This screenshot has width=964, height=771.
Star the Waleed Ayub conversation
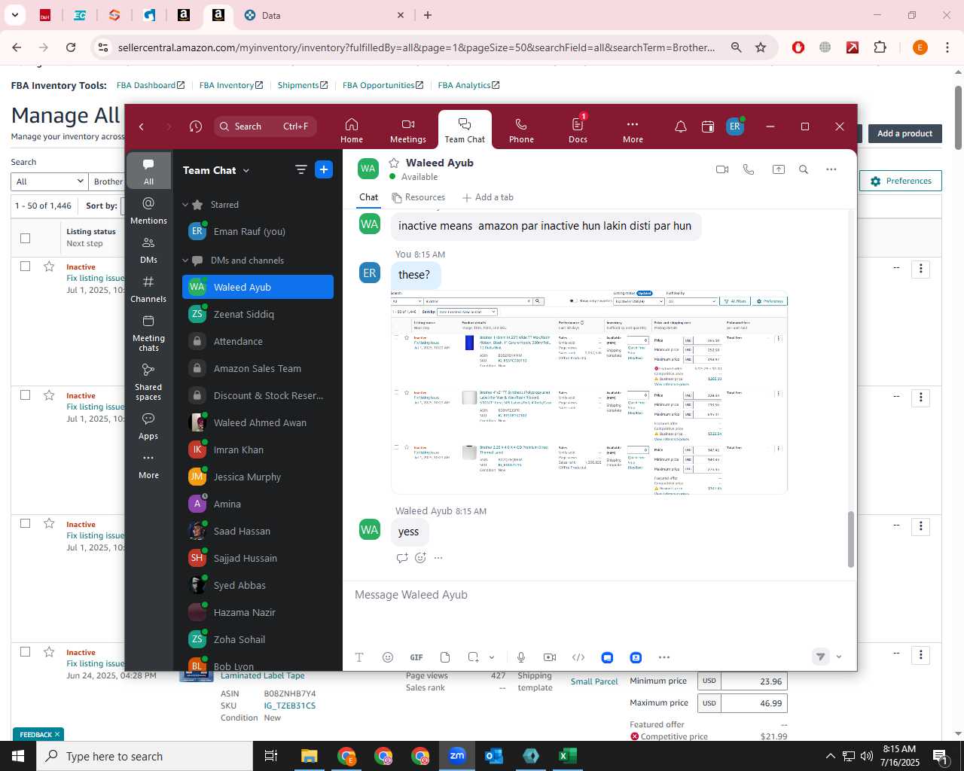(x=394, y=163)
